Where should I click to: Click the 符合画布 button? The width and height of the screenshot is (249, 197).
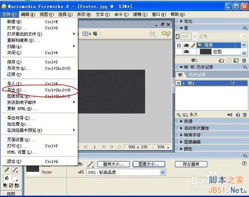point(191,164)
